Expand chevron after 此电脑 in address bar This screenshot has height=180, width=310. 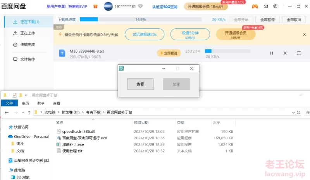[59, 112]
